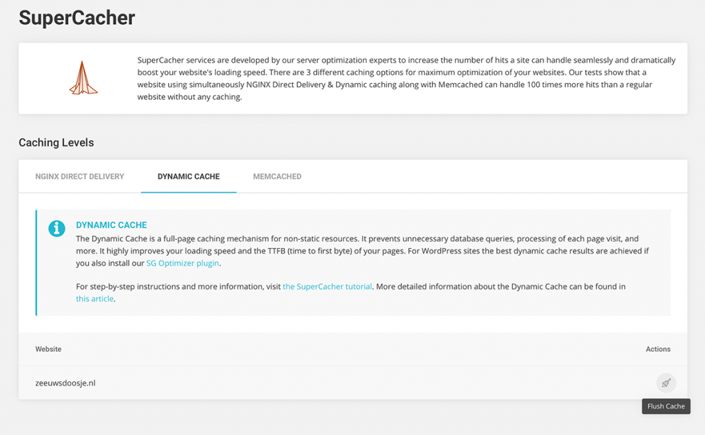Click the Website column header

coord(48,349)
